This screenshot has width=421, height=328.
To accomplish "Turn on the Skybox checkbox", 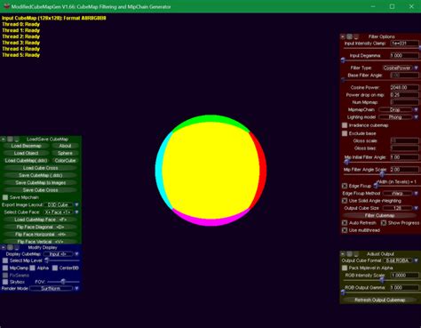I will tap(5, 282).
